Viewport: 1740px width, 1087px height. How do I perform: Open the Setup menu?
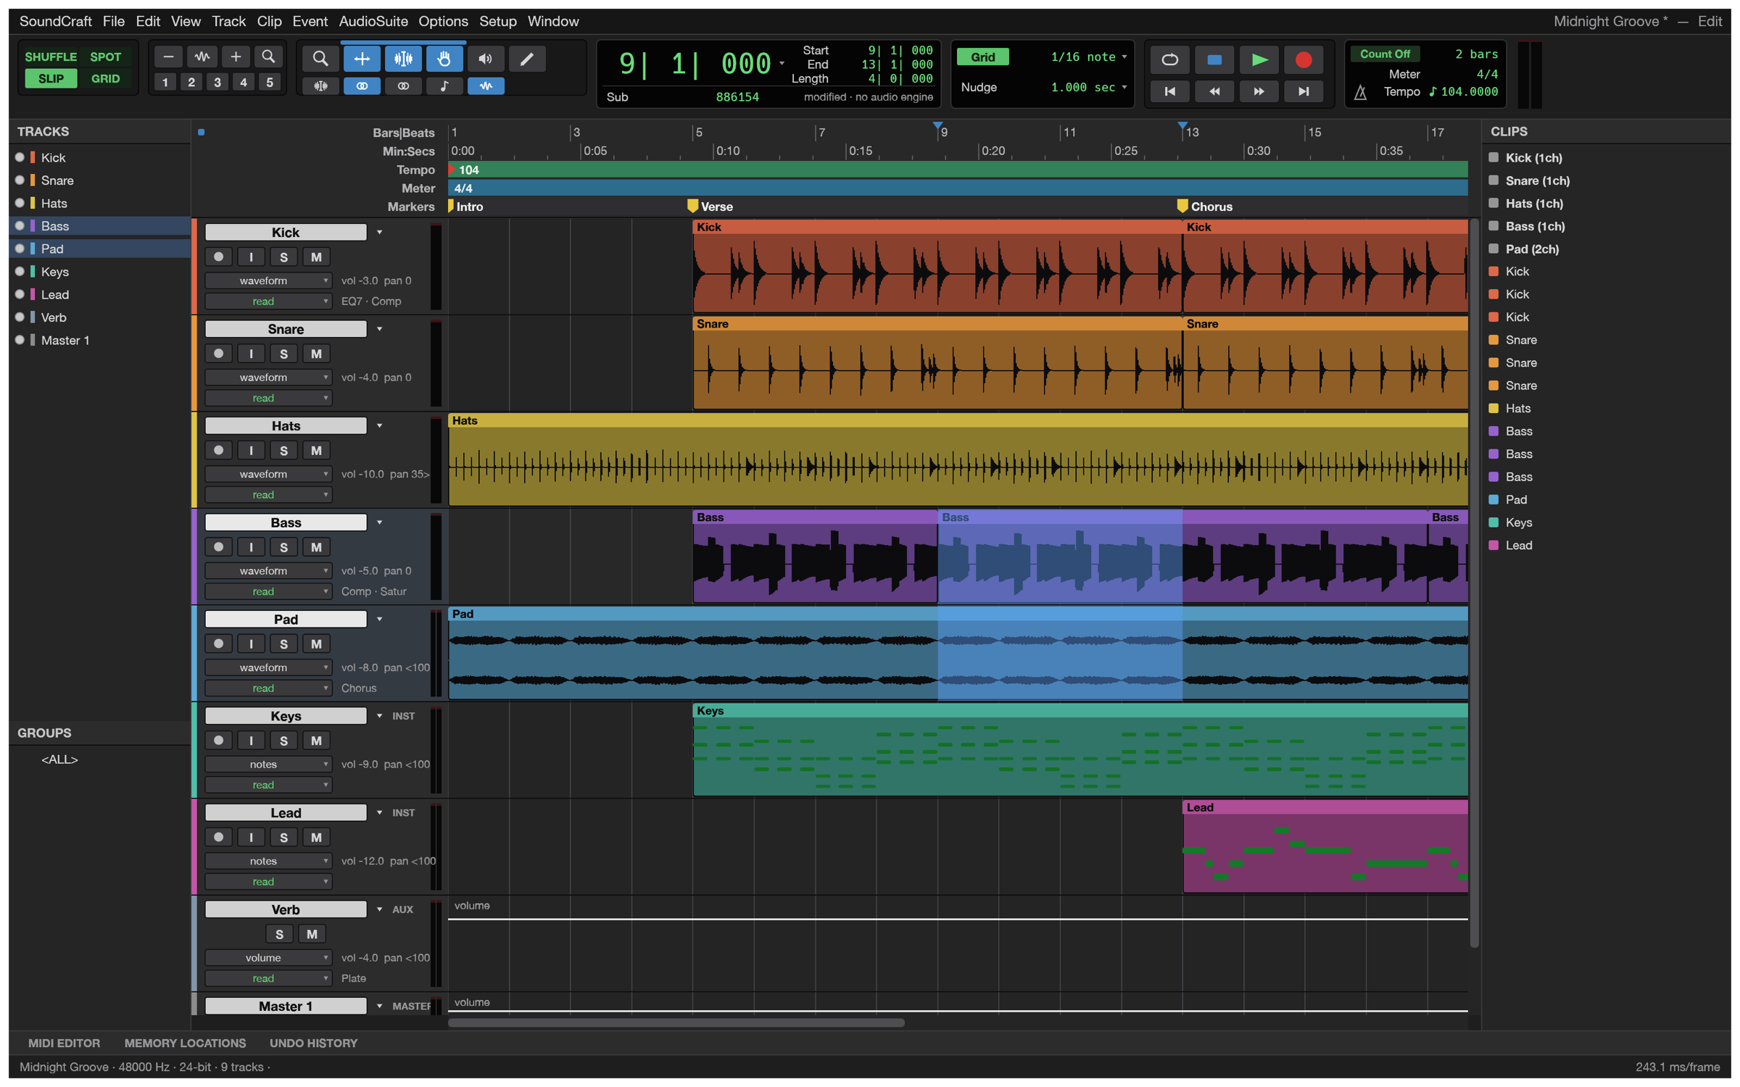pyautogui.click(x=497, y=21)
